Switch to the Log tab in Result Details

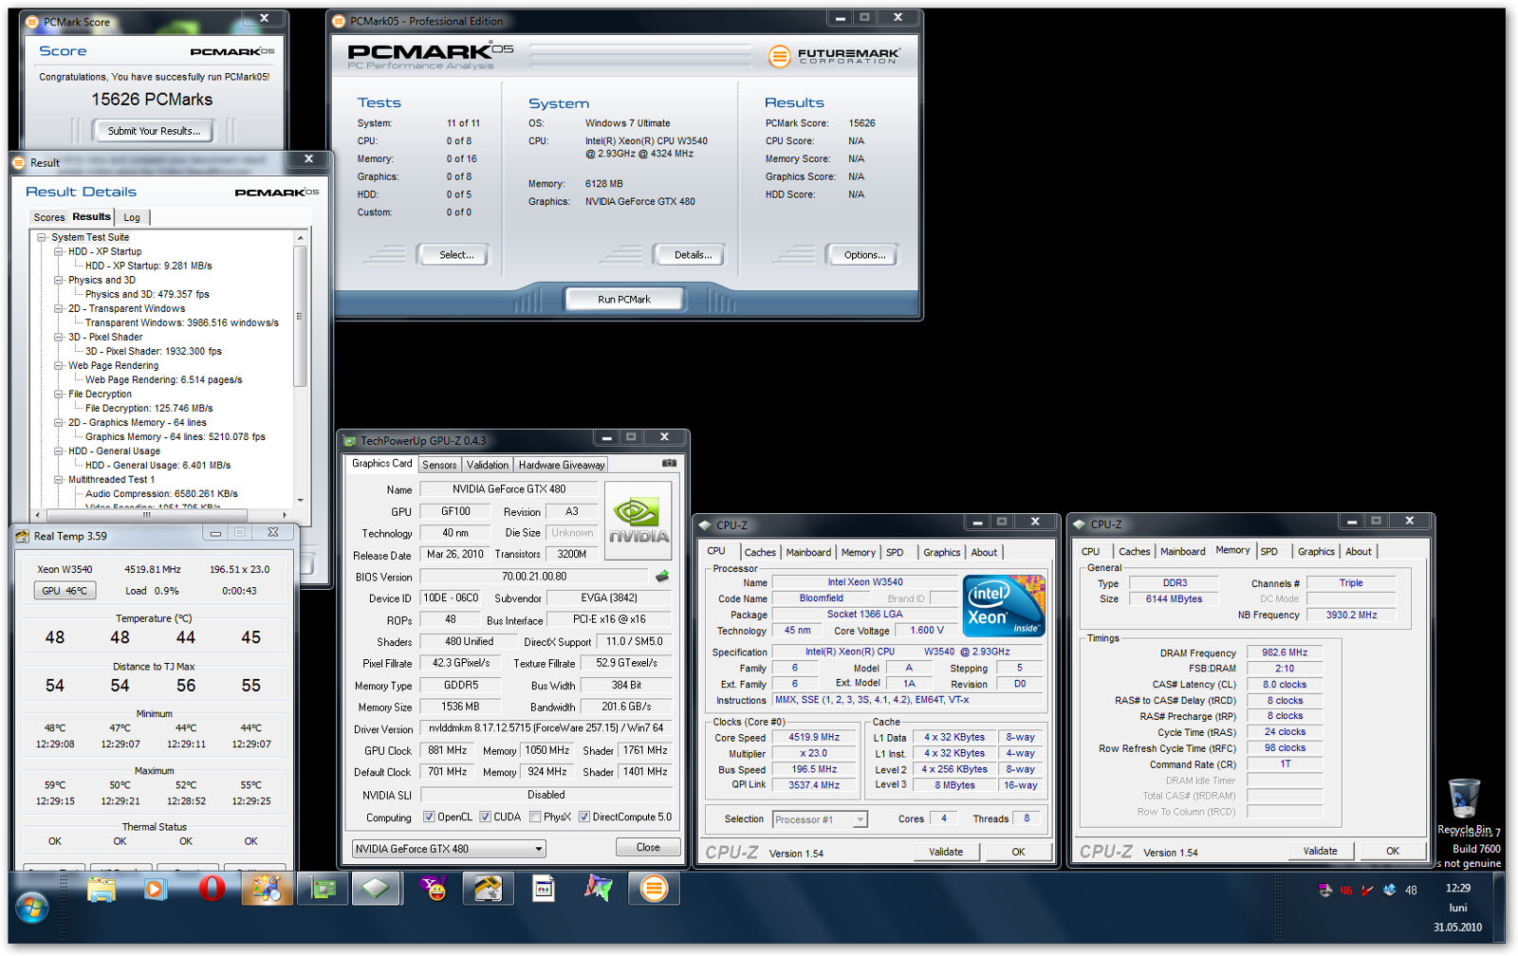(x=132, y=217)
